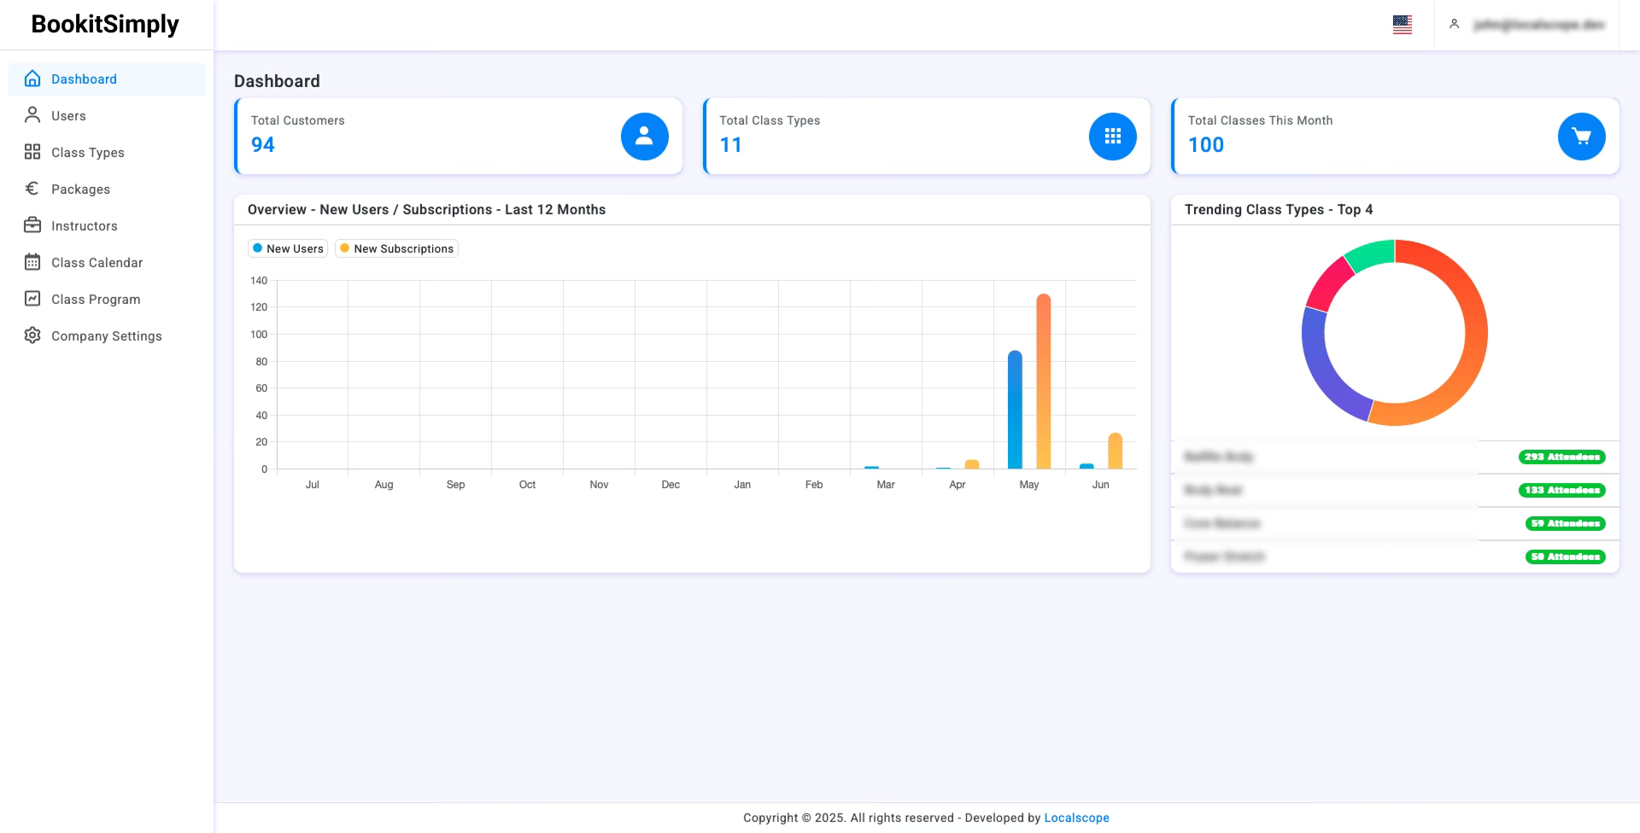
Task: Click the Packages euro icon
Action: [x=32, y=189]
